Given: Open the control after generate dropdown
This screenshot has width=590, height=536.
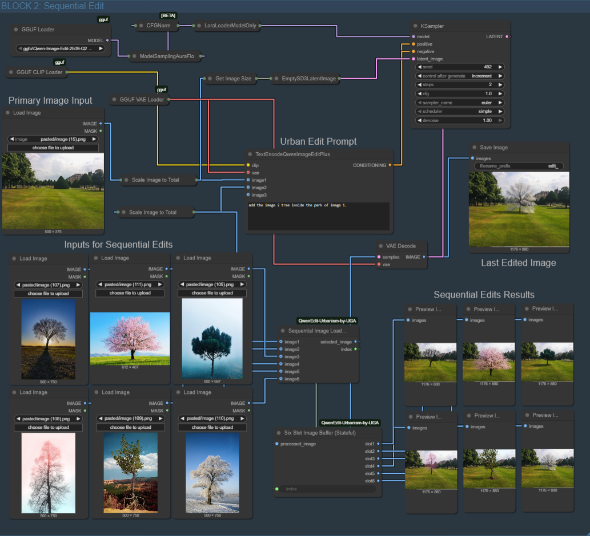Looking at the screenshot, I should coord(460,76).
